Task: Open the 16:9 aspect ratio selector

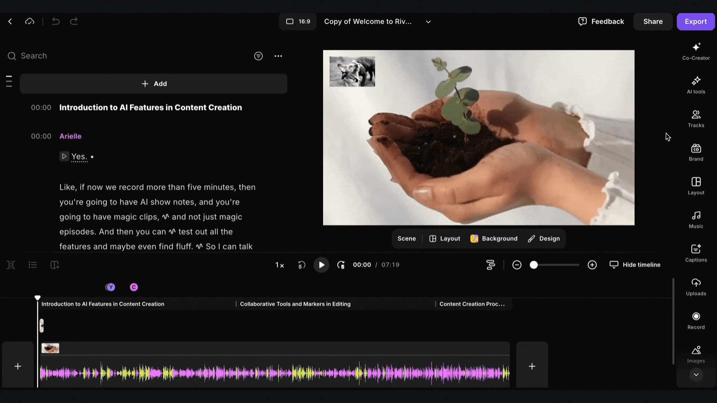Action: [x=298, y=22]
